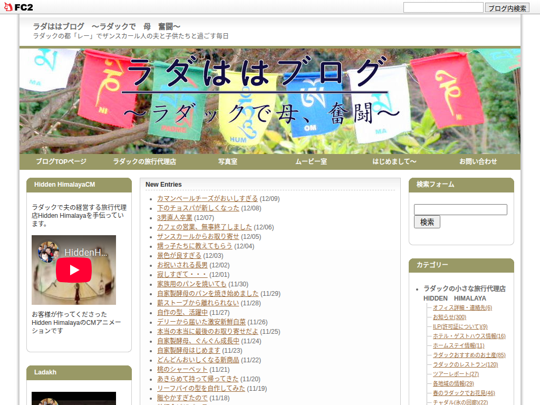The image size is (540, 405).
Task: Open the ブログTOPページ menu item
Action: (61, 162)
